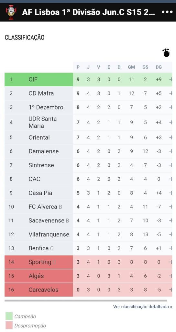The height and width of the screenshot is (332, 176).
Task: Select the Vilafranquense team name
Action: 49,234
